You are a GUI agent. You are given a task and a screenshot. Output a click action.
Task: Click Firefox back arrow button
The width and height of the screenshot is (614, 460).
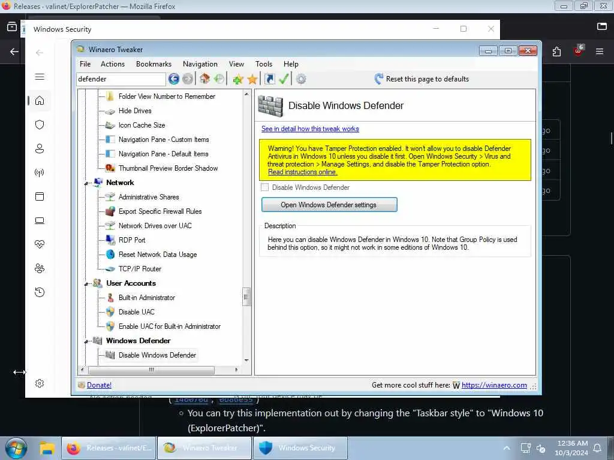tap(14, 52)
